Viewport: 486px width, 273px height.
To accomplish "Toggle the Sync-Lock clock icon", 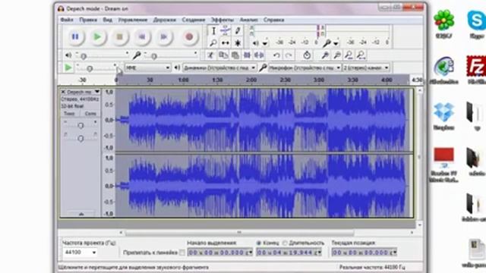I will [x=307, y=55].
